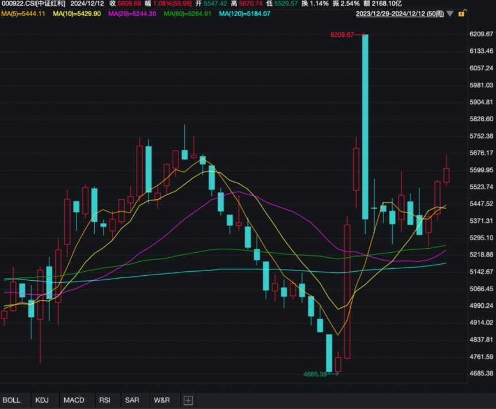Click the MA(20)=5244.30 label
Screen dimensions: 496x409
[132, 14]
